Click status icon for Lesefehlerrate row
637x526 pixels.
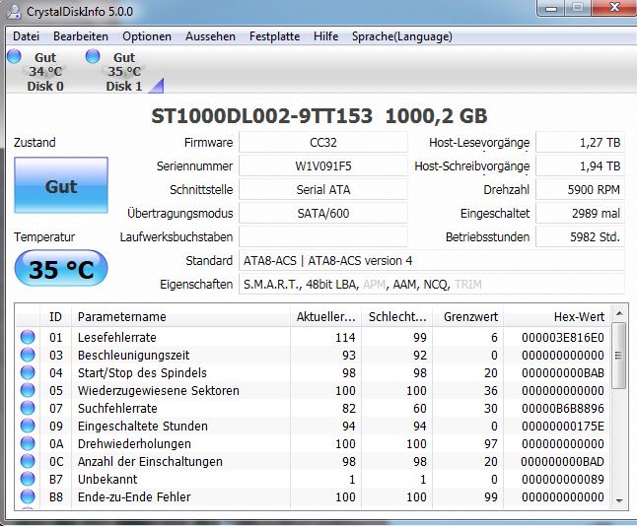click(28, 337)
